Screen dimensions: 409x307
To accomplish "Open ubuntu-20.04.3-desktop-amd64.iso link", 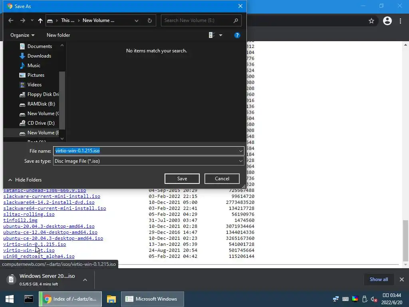I will [x=49, y=226].
